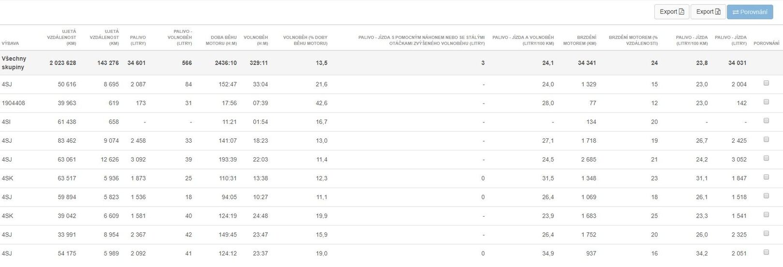Click distance value 54 175
The height and width of the screenshot is (267, 783).
coord(67,253)
